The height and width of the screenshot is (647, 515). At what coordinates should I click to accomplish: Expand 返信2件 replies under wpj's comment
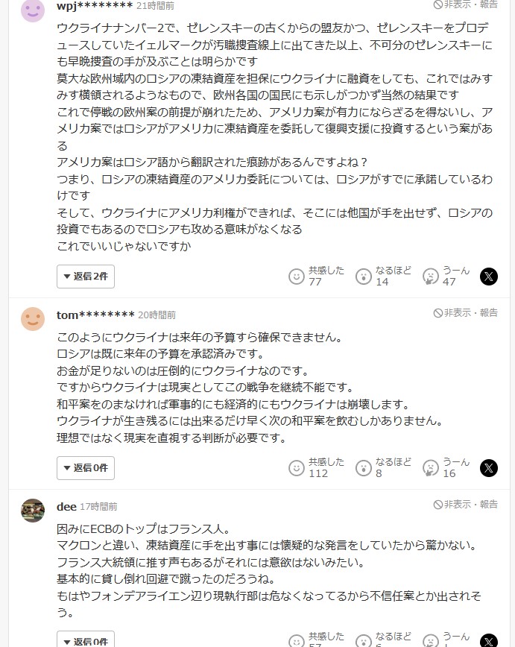(x=86, y=277)
